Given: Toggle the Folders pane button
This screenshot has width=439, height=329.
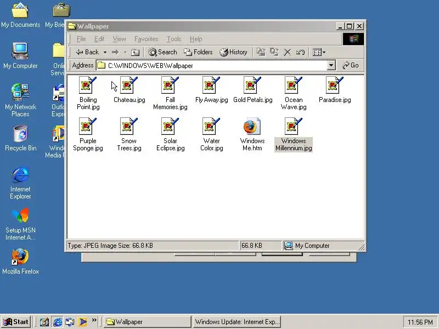Looking at the screenshot, I should coord(198,52).
